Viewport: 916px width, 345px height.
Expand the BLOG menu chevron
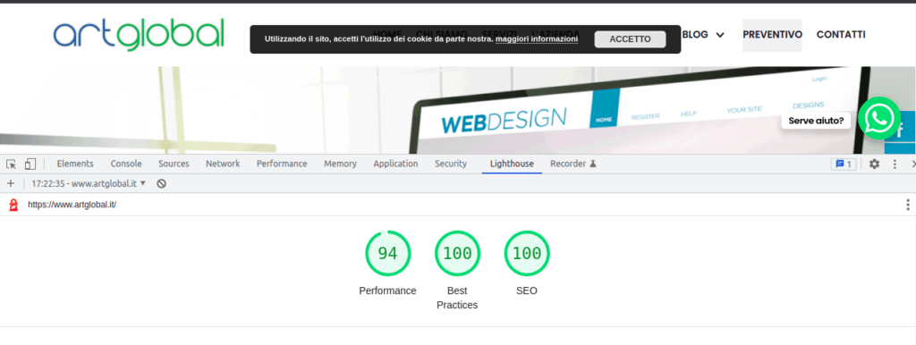pos(720,35)
